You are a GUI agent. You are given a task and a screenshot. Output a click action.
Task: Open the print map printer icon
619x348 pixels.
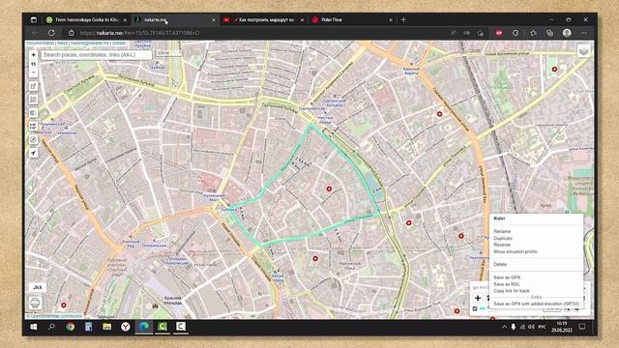(35, 303)
